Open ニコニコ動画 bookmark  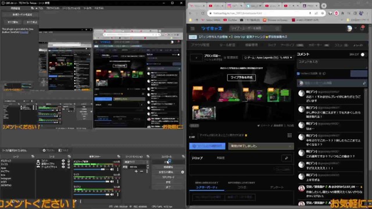(x=250, y=20)
